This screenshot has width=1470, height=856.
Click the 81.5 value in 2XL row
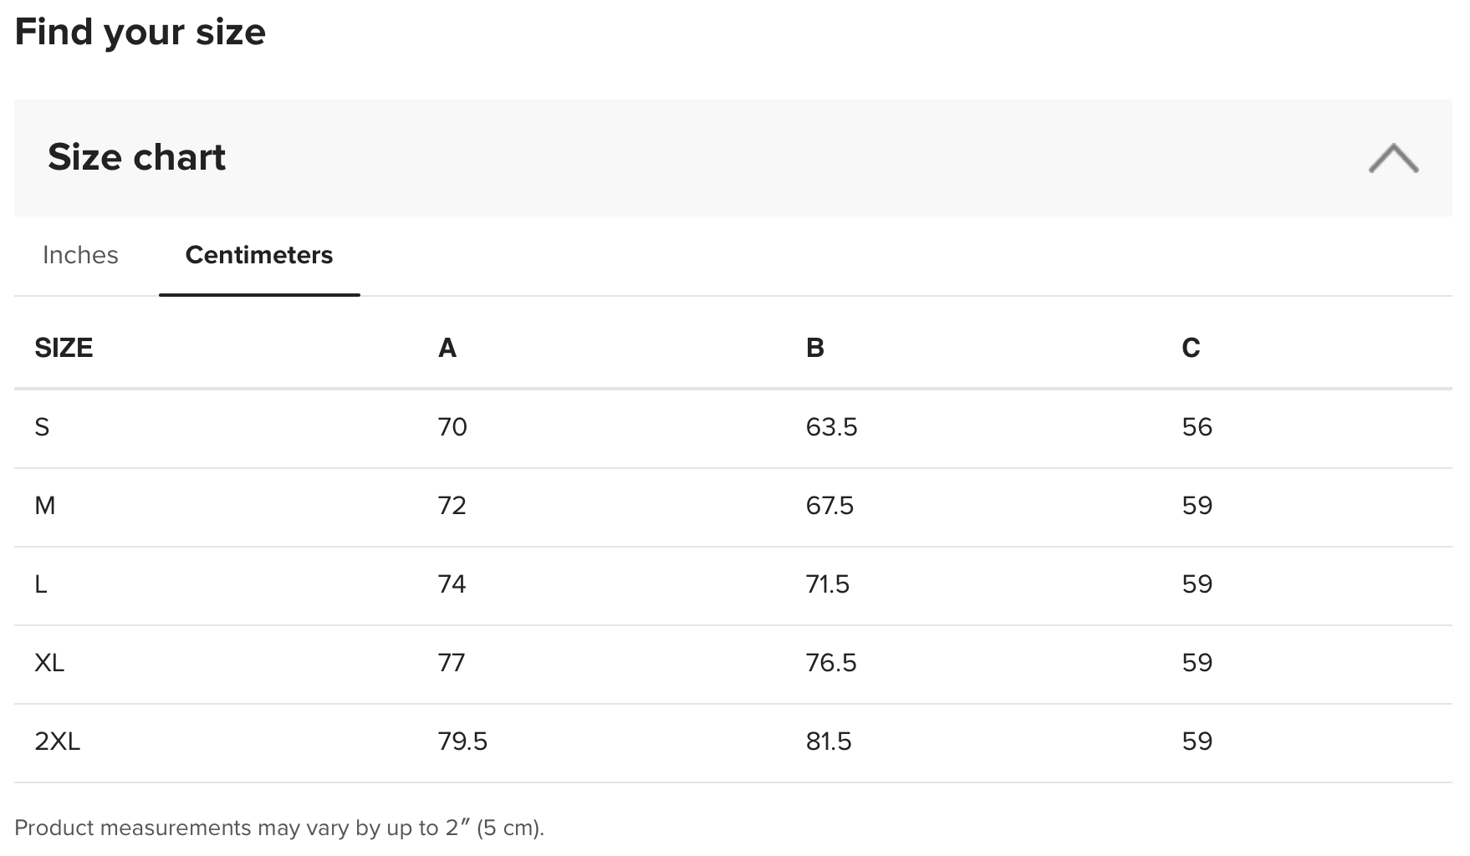(x=829, y=741)
